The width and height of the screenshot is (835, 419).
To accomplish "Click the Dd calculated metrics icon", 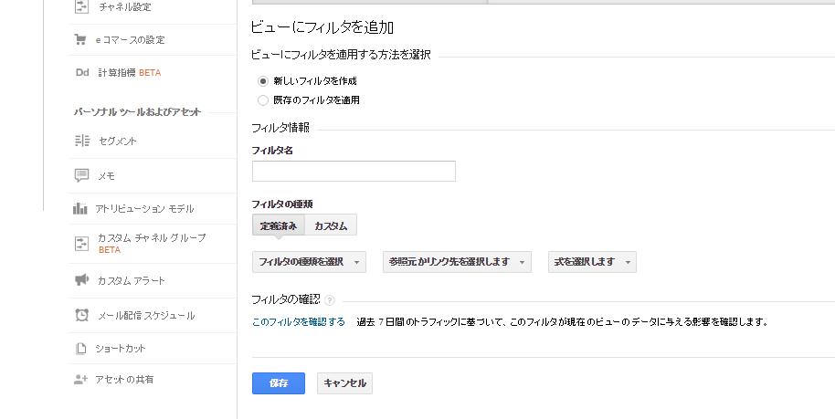I will [82, 72].
